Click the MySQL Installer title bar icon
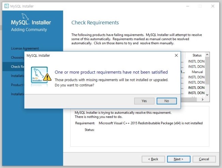The image size is (222, 168). [x=6, y=6]
